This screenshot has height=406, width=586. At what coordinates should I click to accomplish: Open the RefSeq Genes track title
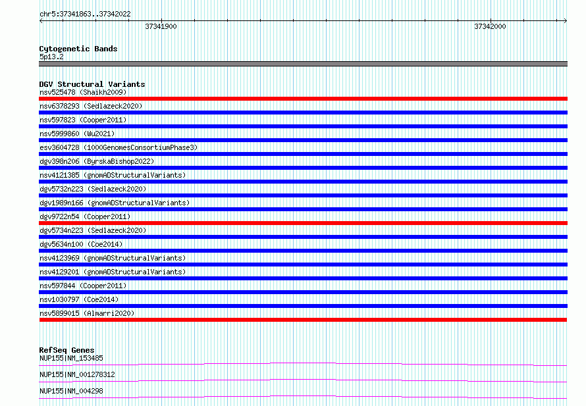coord(67,350)
